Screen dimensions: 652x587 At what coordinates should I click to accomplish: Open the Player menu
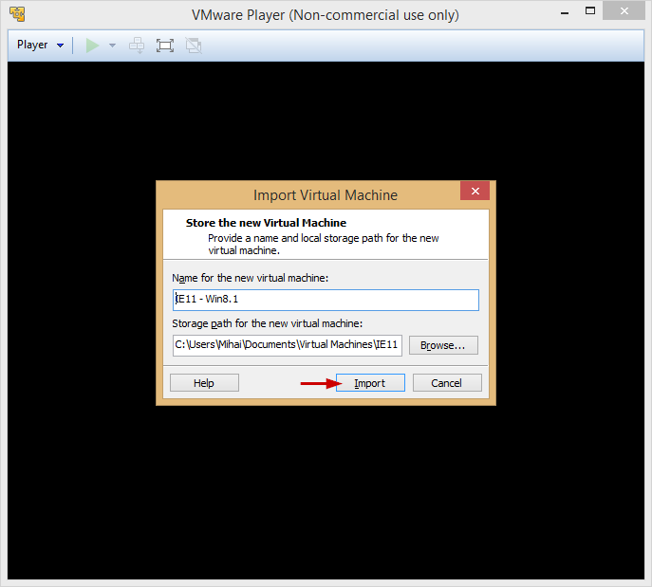[40, 45]
